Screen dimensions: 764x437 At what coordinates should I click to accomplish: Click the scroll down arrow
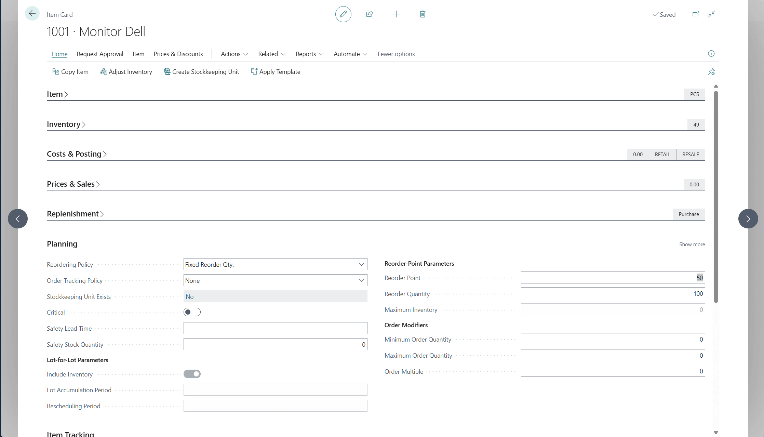click(x=716, y=433)
